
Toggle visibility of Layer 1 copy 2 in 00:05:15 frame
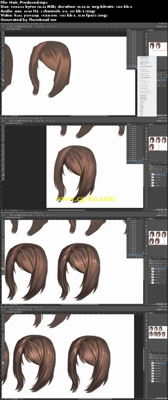pyautogui.click(x=150, y=274)
